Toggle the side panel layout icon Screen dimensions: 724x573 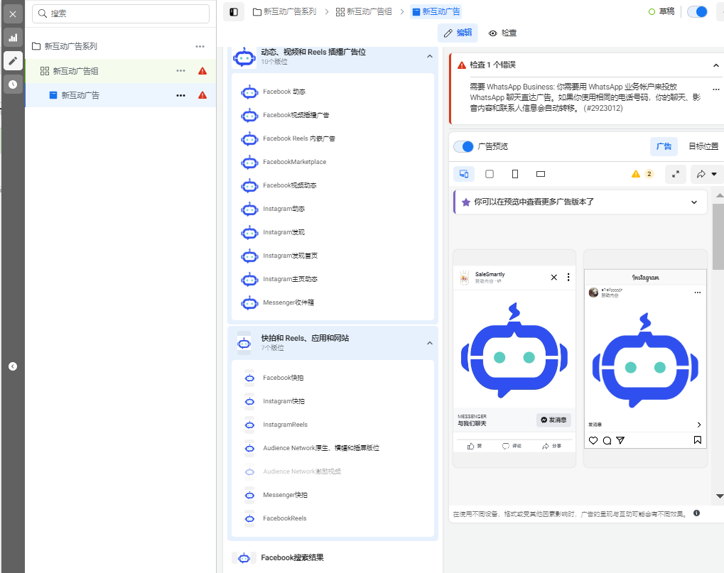(x=234, y=12)
